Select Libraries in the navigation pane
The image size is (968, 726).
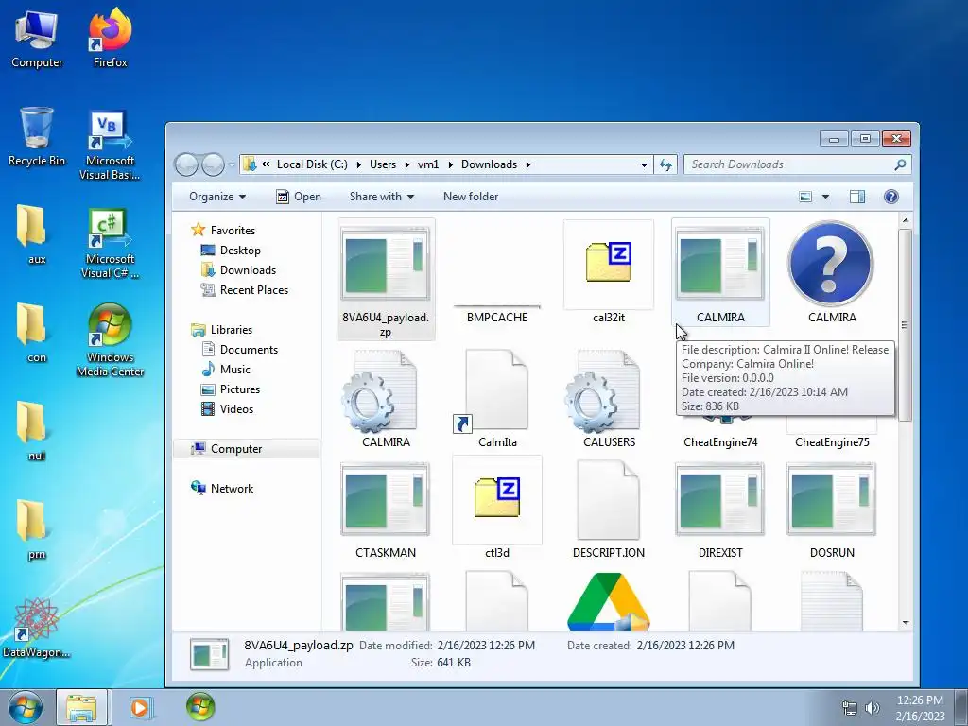(x=231, y=330)
